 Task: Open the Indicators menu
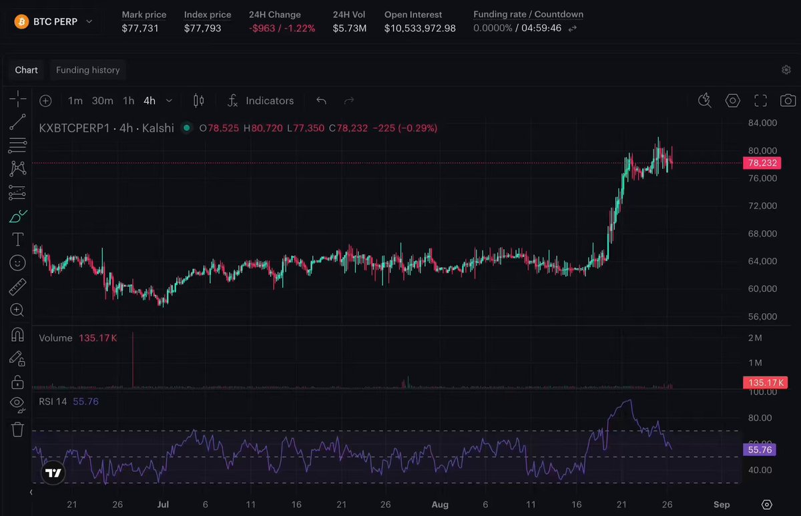coord(260,101)
